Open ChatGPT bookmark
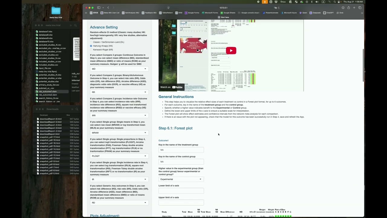Screen dimensions: 387x218 coord(328,13)
